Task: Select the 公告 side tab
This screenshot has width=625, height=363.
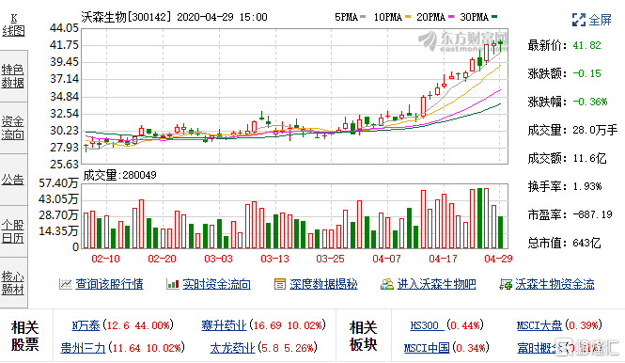Action: coord(13,180)
